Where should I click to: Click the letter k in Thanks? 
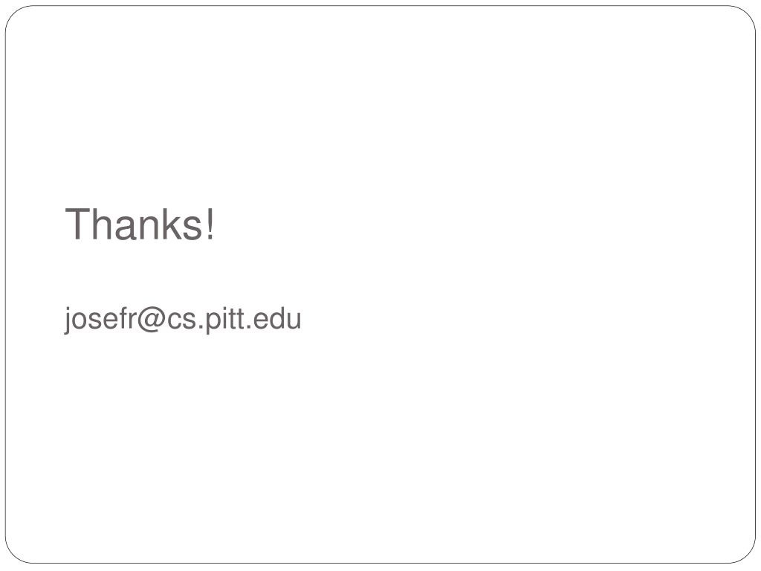click(172, 224)
